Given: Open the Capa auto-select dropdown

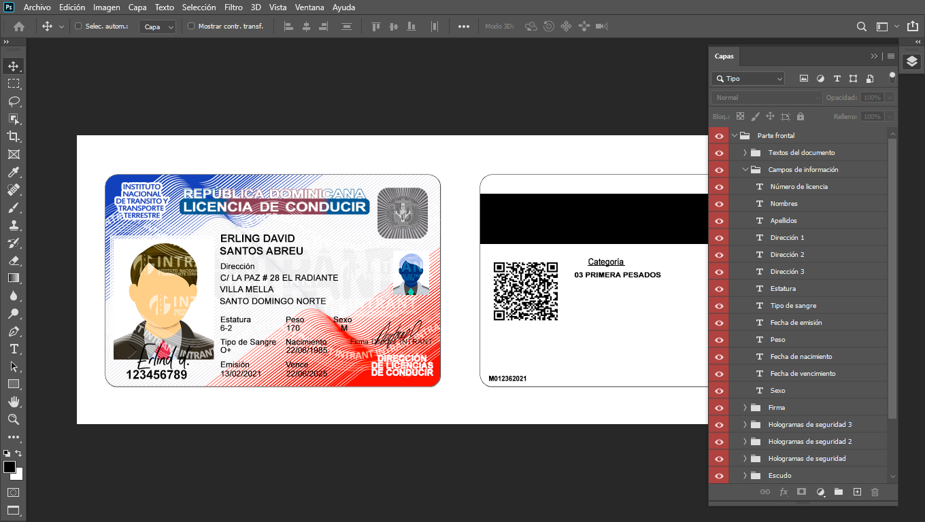Looking at the screenshot, I should point(158,27).
